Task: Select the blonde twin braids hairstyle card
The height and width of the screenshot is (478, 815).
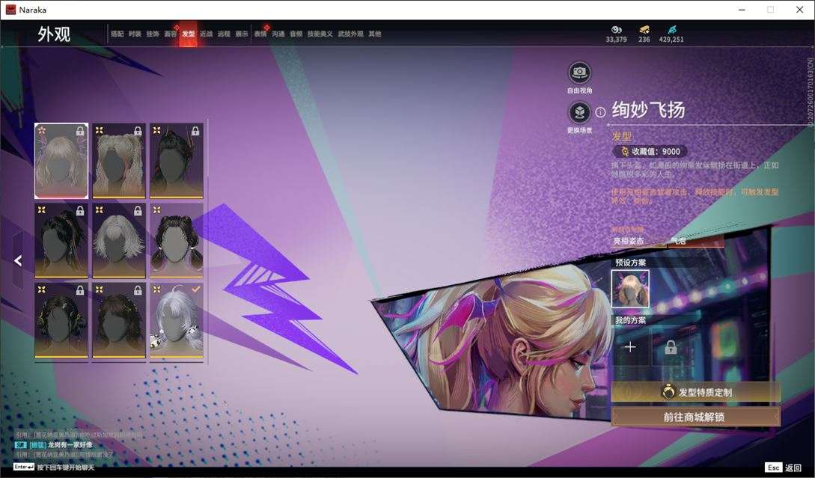Action: pos(119,161)
